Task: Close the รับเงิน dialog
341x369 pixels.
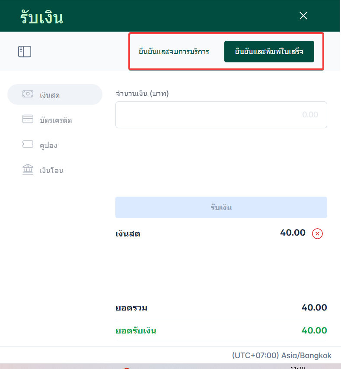Action: pyautogui.click(x=303, y=16)
